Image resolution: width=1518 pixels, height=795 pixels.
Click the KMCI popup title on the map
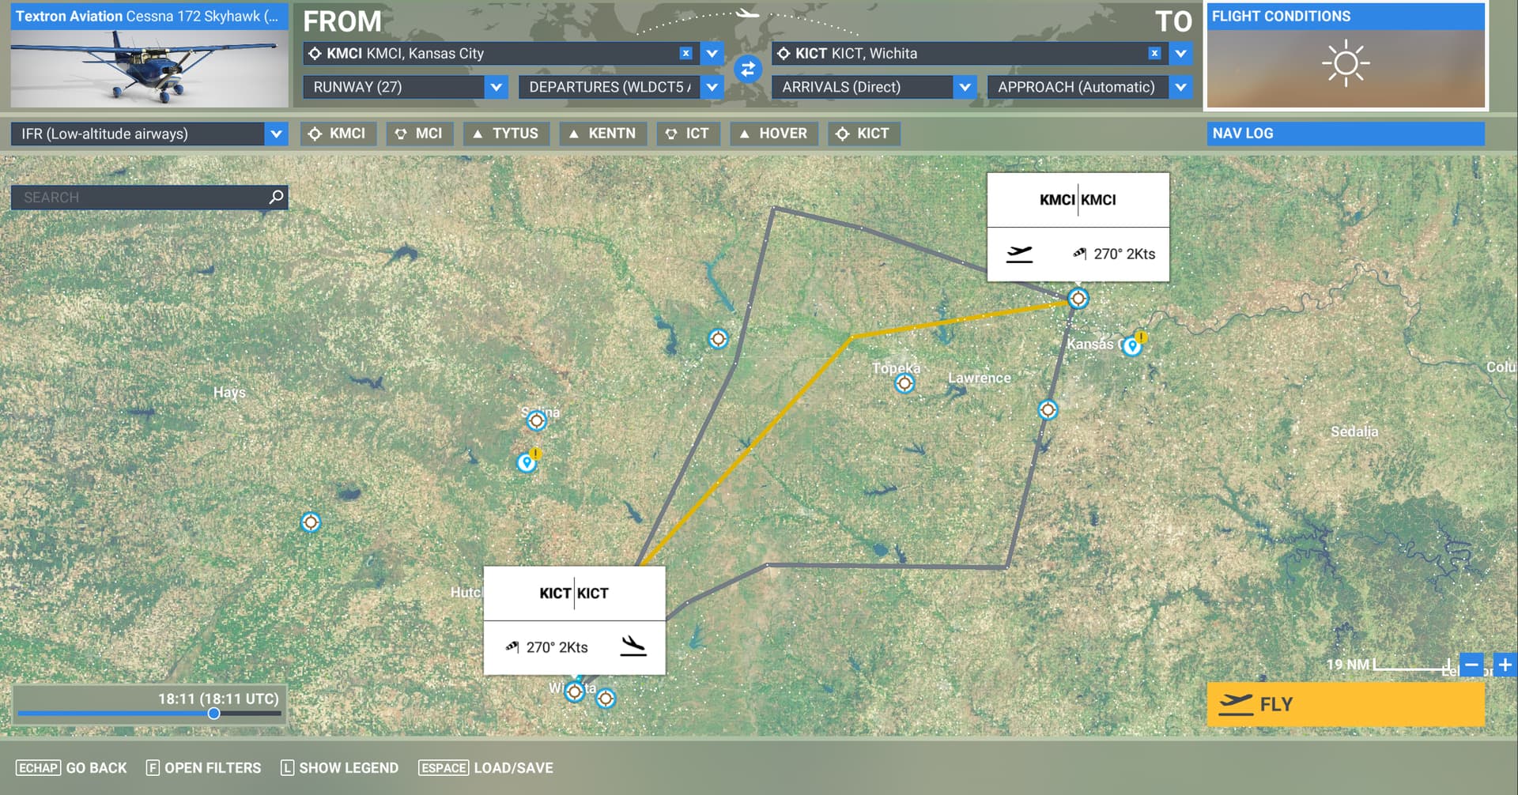[x=1078, y=200]
